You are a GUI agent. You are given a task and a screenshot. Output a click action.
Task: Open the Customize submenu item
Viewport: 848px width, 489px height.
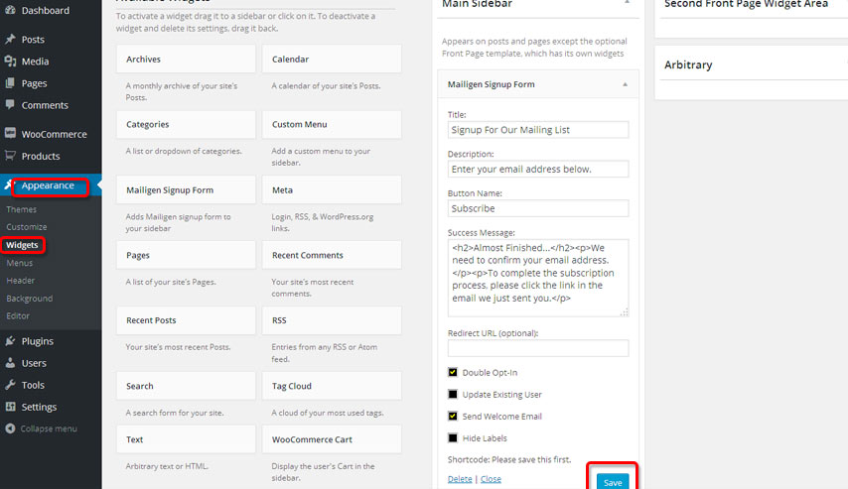[27, 227]
